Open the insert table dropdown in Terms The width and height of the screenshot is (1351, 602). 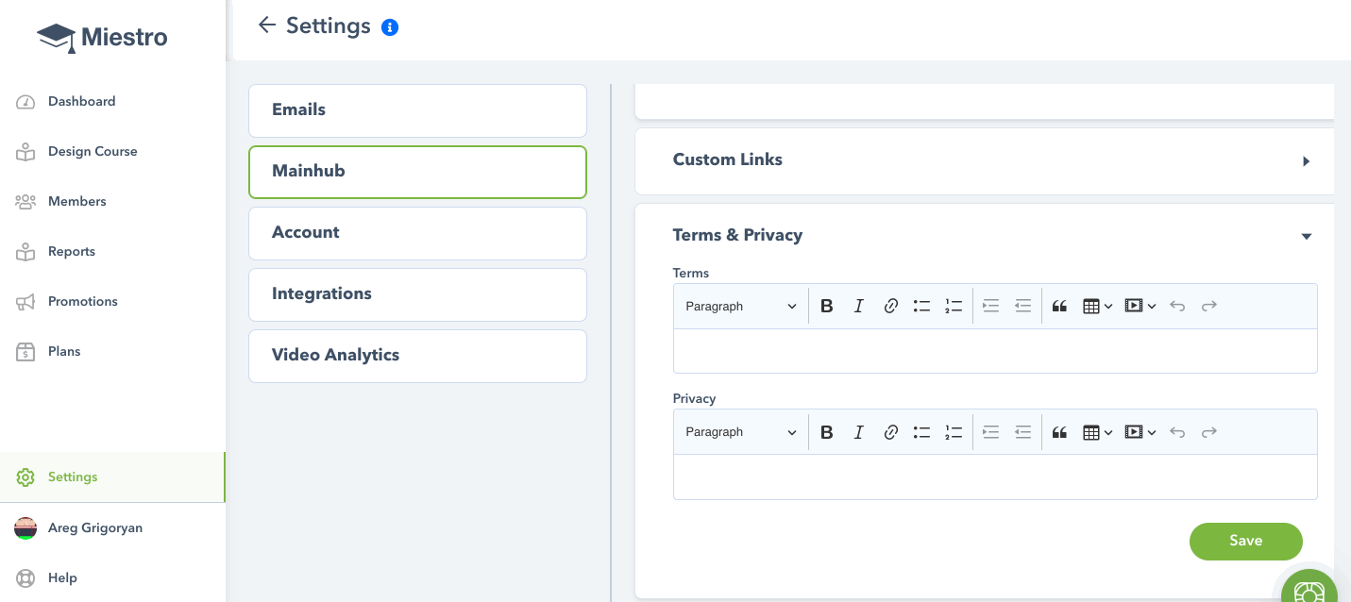[1097, 306]
